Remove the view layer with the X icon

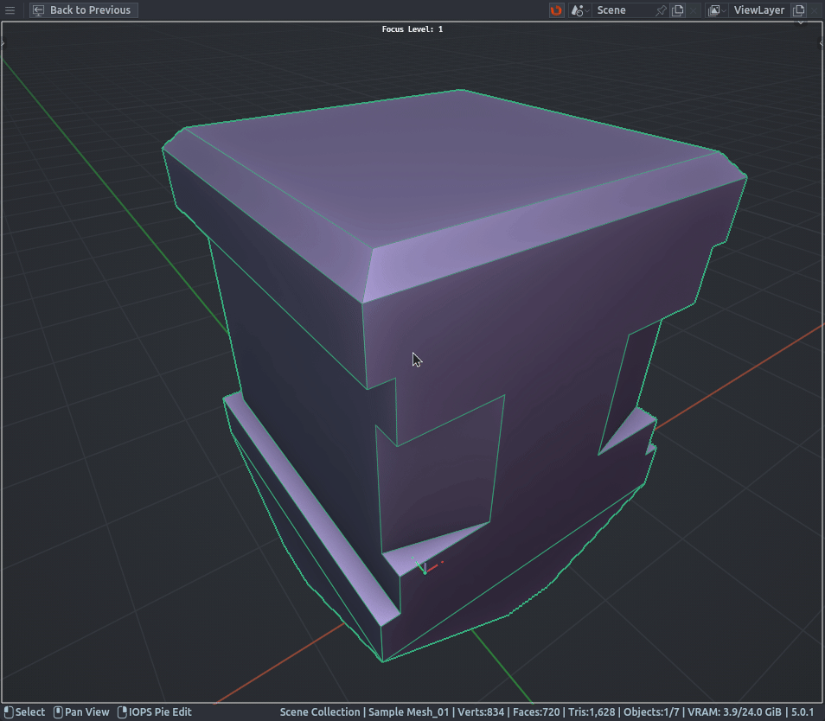[x=815, y=10]
